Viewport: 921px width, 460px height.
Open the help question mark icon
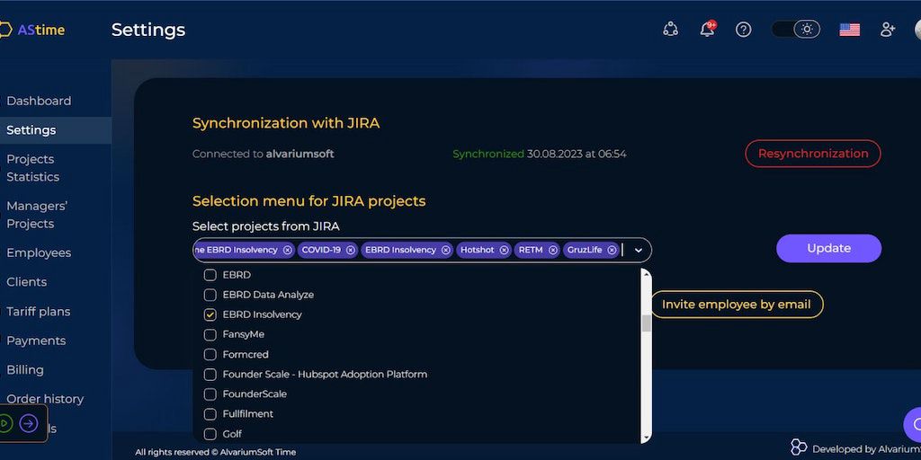click(744, 30)
